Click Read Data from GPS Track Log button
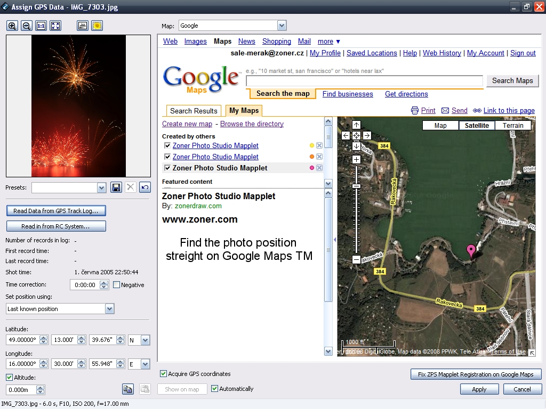The height and width of the screenshot is (409, 546). click(x=56, y=211)
